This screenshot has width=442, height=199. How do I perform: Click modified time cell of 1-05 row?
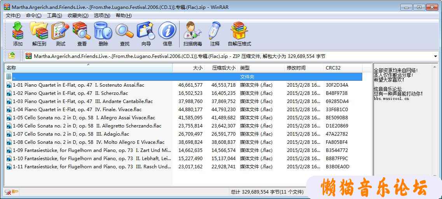pos(304,117)
